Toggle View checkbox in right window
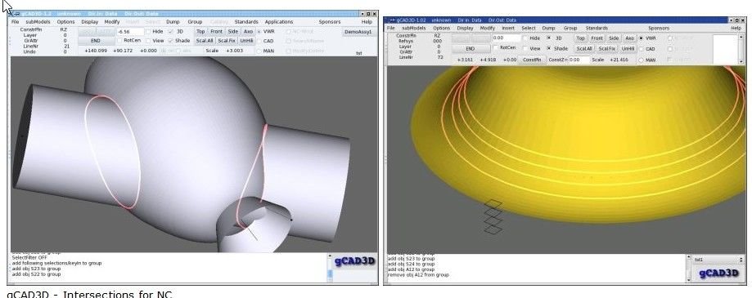 [x=525, y=49]
